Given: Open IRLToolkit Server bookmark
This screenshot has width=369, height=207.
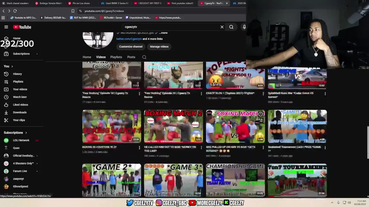Looking at the screenshot, I should tap(111, 18).
